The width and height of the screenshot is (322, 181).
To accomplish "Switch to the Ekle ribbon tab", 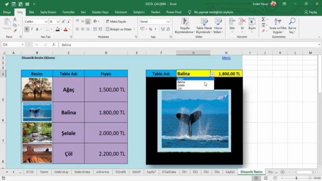I will click(x=31, y=12).
